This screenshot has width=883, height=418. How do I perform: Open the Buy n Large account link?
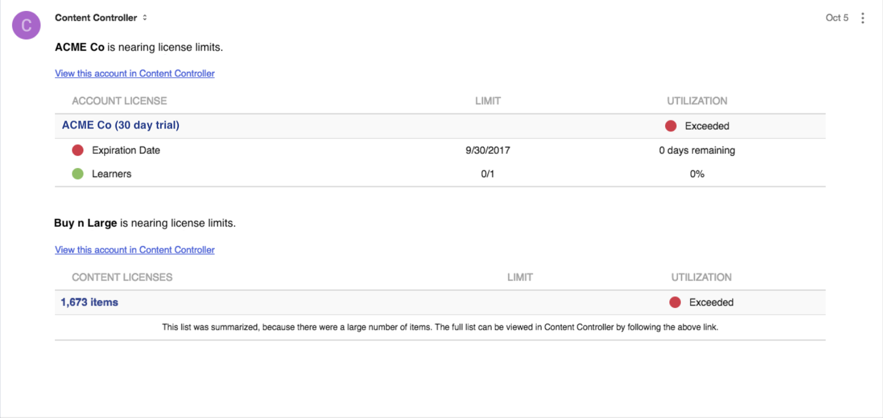tap(134, 250)
